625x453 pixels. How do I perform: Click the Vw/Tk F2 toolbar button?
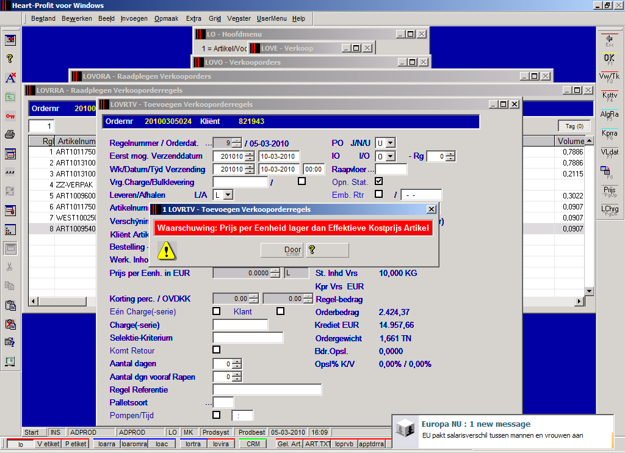point(610,78)
